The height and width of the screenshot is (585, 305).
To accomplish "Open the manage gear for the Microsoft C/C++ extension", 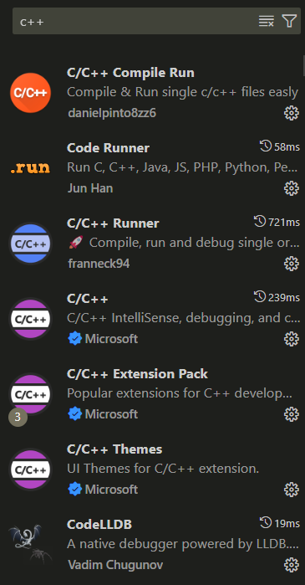I will 292,339.
